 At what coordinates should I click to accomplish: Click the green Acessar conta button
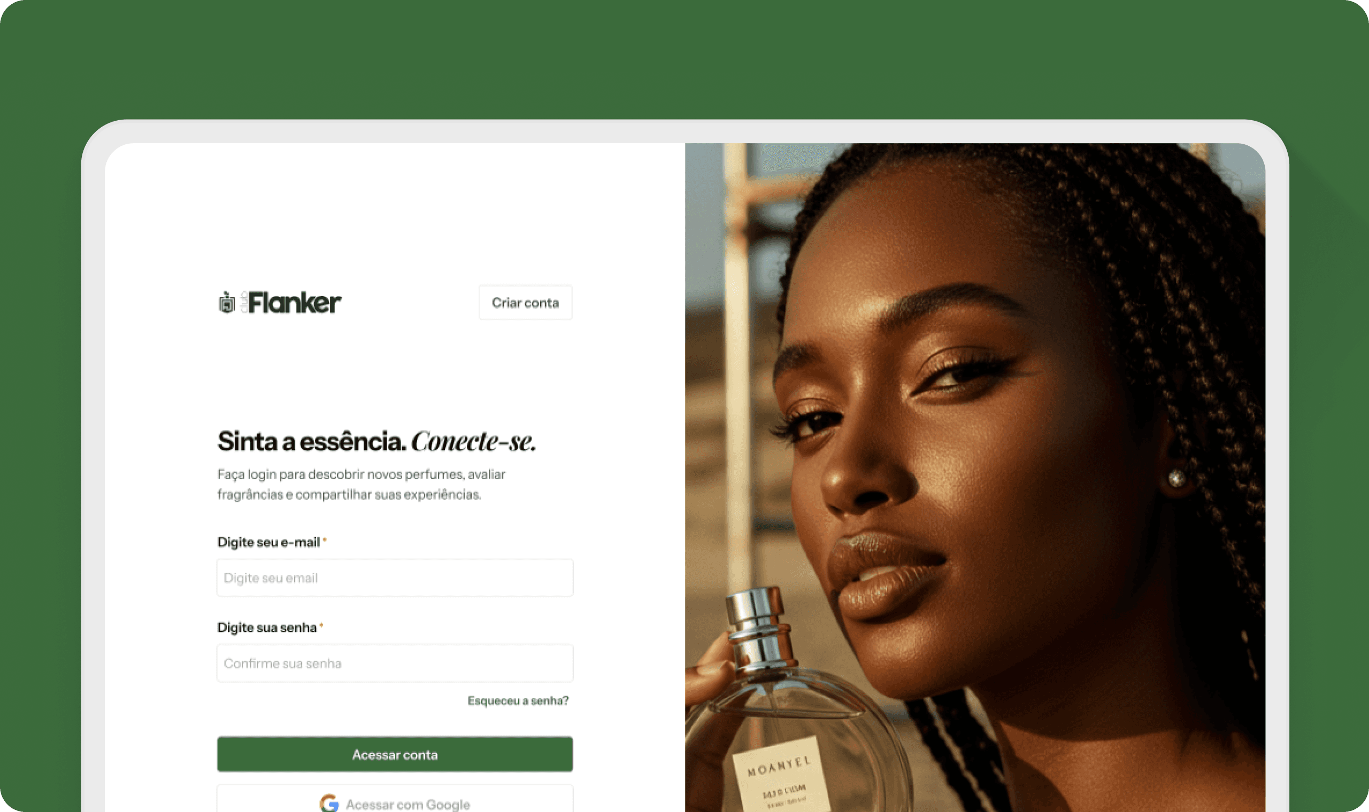pyautogui.click(x=395, y=754)
